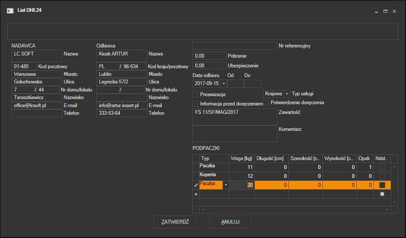The width and height of the screenshot is (406, 238).
Task: Click the recipient Ulica field Legnicka 57/2
Action: [x=122, y=82]
